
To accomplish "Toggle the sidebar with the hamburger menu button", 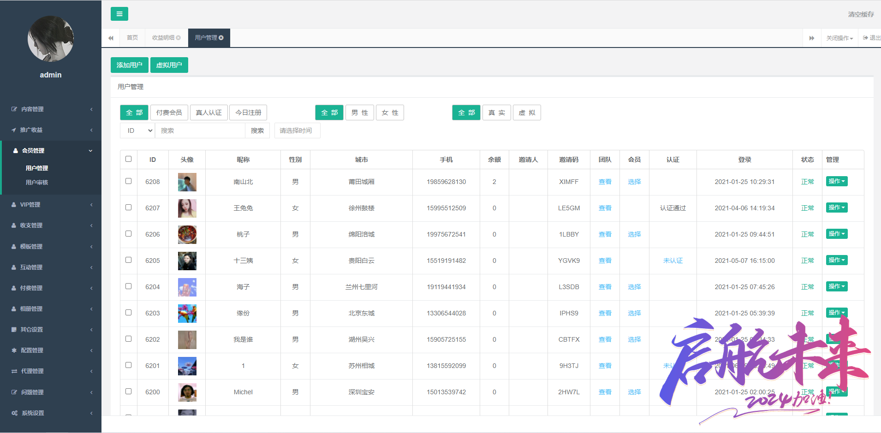I will [119, 14].
